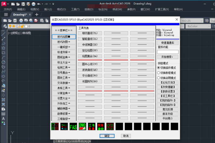Click the green and red shapes icon
215x143 pixels.
pos(55,126)
